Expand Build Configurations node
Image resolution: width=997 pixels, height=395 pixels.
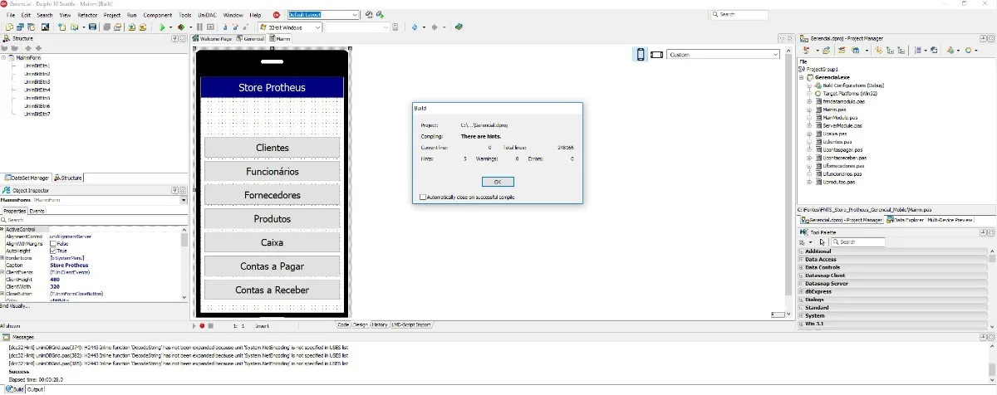[x=809, y=85]
